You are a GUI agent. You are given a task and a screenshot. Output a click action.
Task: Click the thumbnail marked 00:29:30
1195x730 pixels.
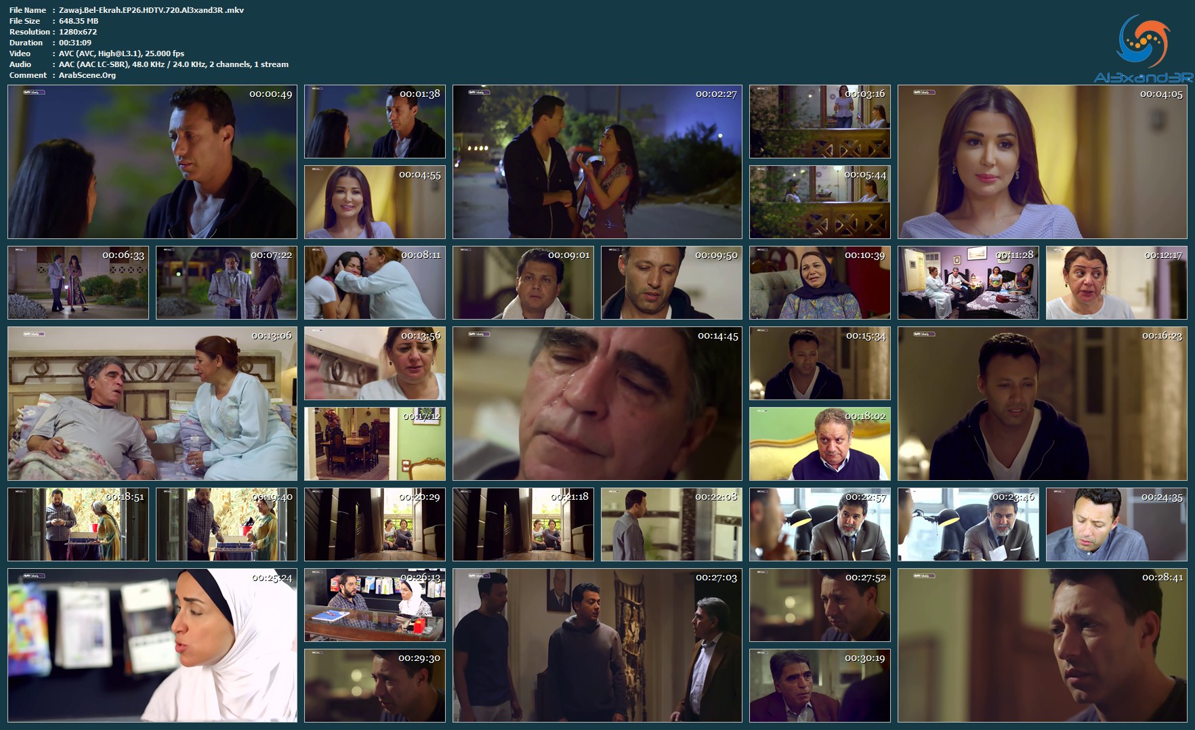(x=375, y=685)
